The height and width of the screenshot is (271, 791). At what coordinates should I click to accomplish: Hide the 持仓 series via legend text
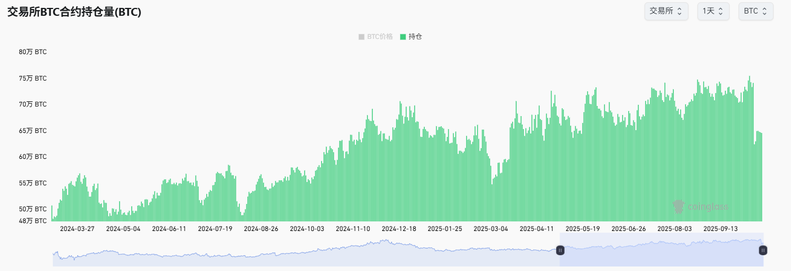pyautogui.click(x=415, y=37)
